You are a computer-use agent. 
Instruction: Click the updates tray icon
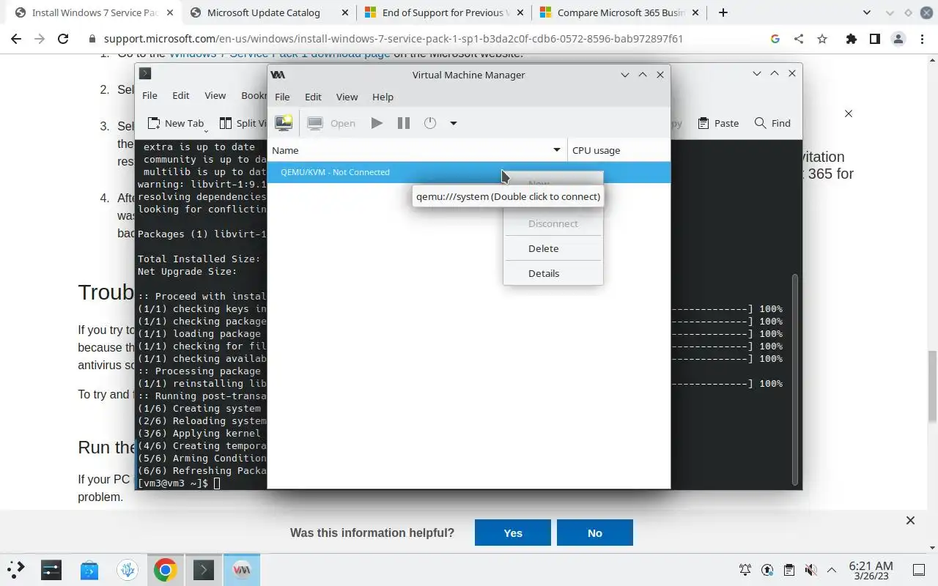pyautogui.click(x=767, y=570)
